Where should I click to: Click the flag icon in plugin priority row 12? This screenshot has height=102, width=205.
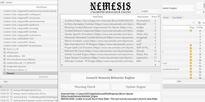tap(191, 66)
